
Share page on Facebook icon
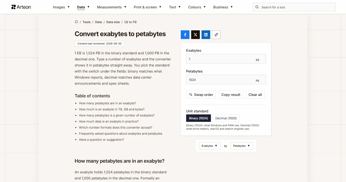185,35
